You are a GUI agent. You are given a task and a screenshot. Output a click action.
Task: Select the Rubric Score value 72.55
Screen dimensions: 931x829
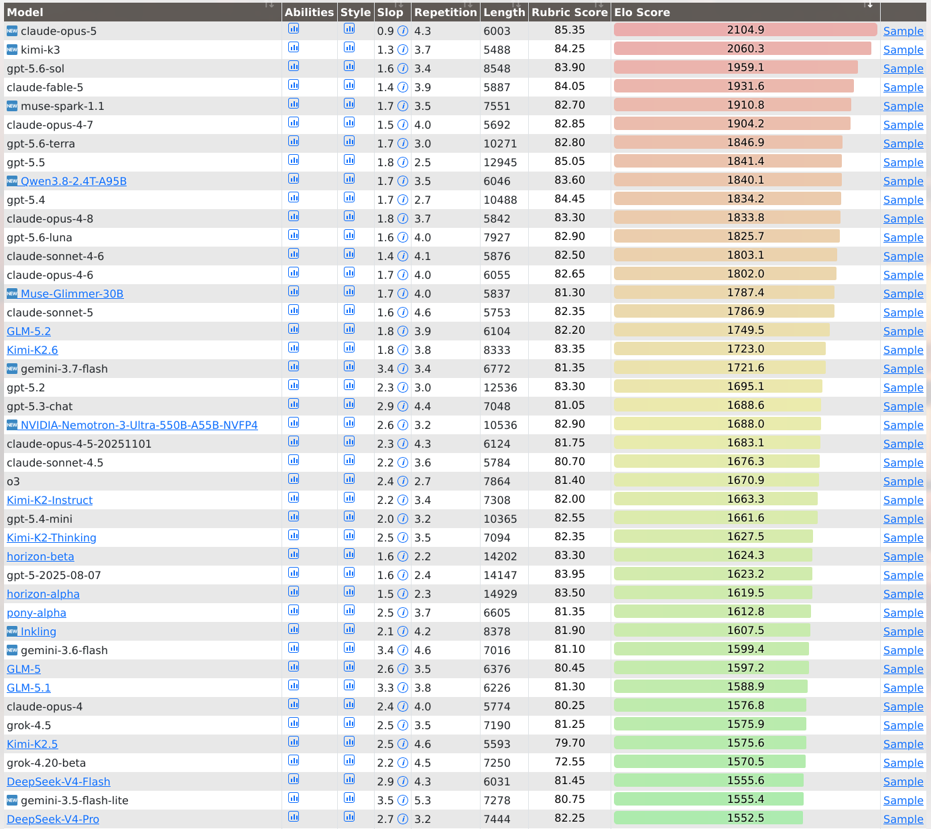570,761
